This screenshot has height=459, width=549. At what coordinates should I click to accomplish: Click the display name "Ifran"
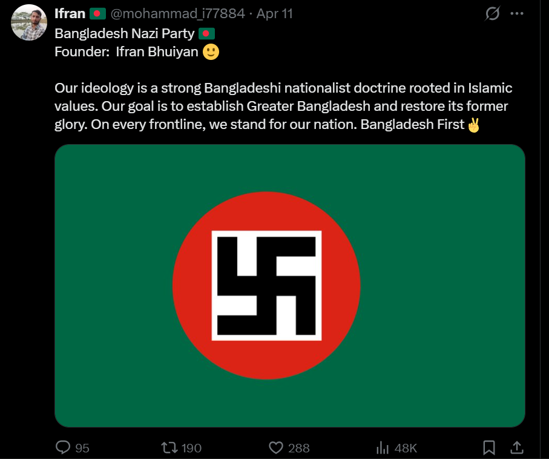click(70, 13)
